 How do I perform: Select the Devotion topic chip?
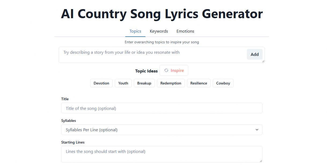click(x=101, y=83)
